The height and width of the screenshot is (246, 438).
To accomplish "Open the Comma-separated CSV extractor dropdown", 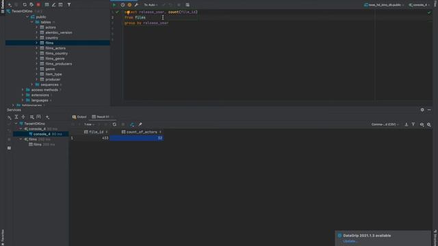I will pyautogui.click(x=385, y=124).
